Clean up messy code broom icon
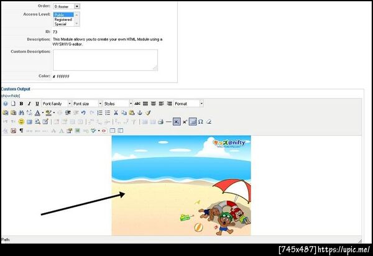This screenshot has width=373, height=256. 148,112
